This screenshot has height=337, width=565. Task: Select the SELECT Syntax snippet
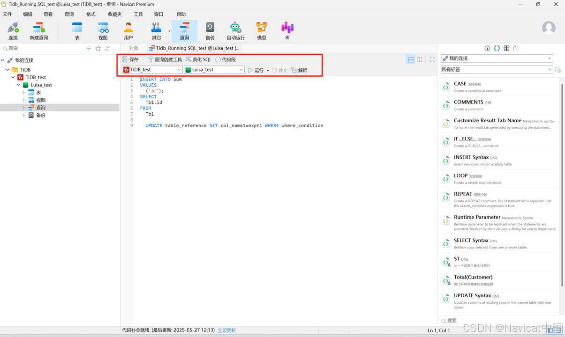499,243
